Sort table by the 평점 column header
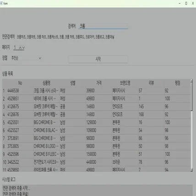The height and width of the screenshot is (196, 196). pyautogui.click(x=178, y=83)
